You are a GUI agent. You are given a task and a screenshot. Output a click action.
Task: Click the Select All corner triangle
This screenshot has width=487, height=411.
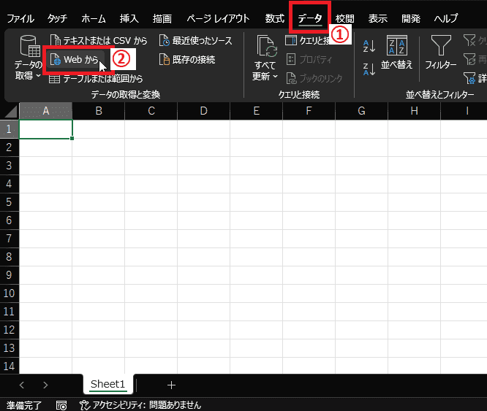pos(10,111)
